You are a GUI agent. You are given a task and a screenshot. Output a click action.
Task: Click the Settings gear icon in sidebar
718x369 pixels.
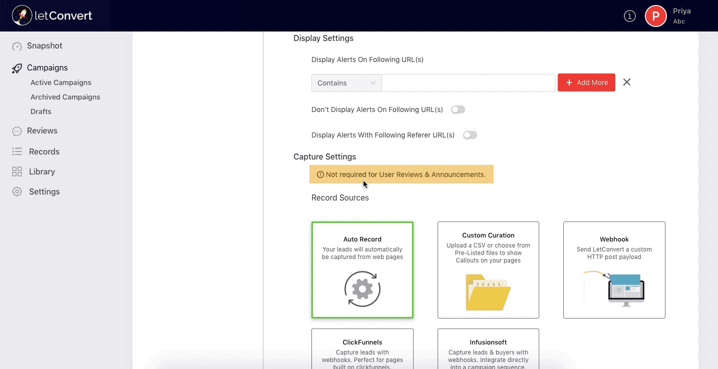pyautogui.click(x=17, y=191)
